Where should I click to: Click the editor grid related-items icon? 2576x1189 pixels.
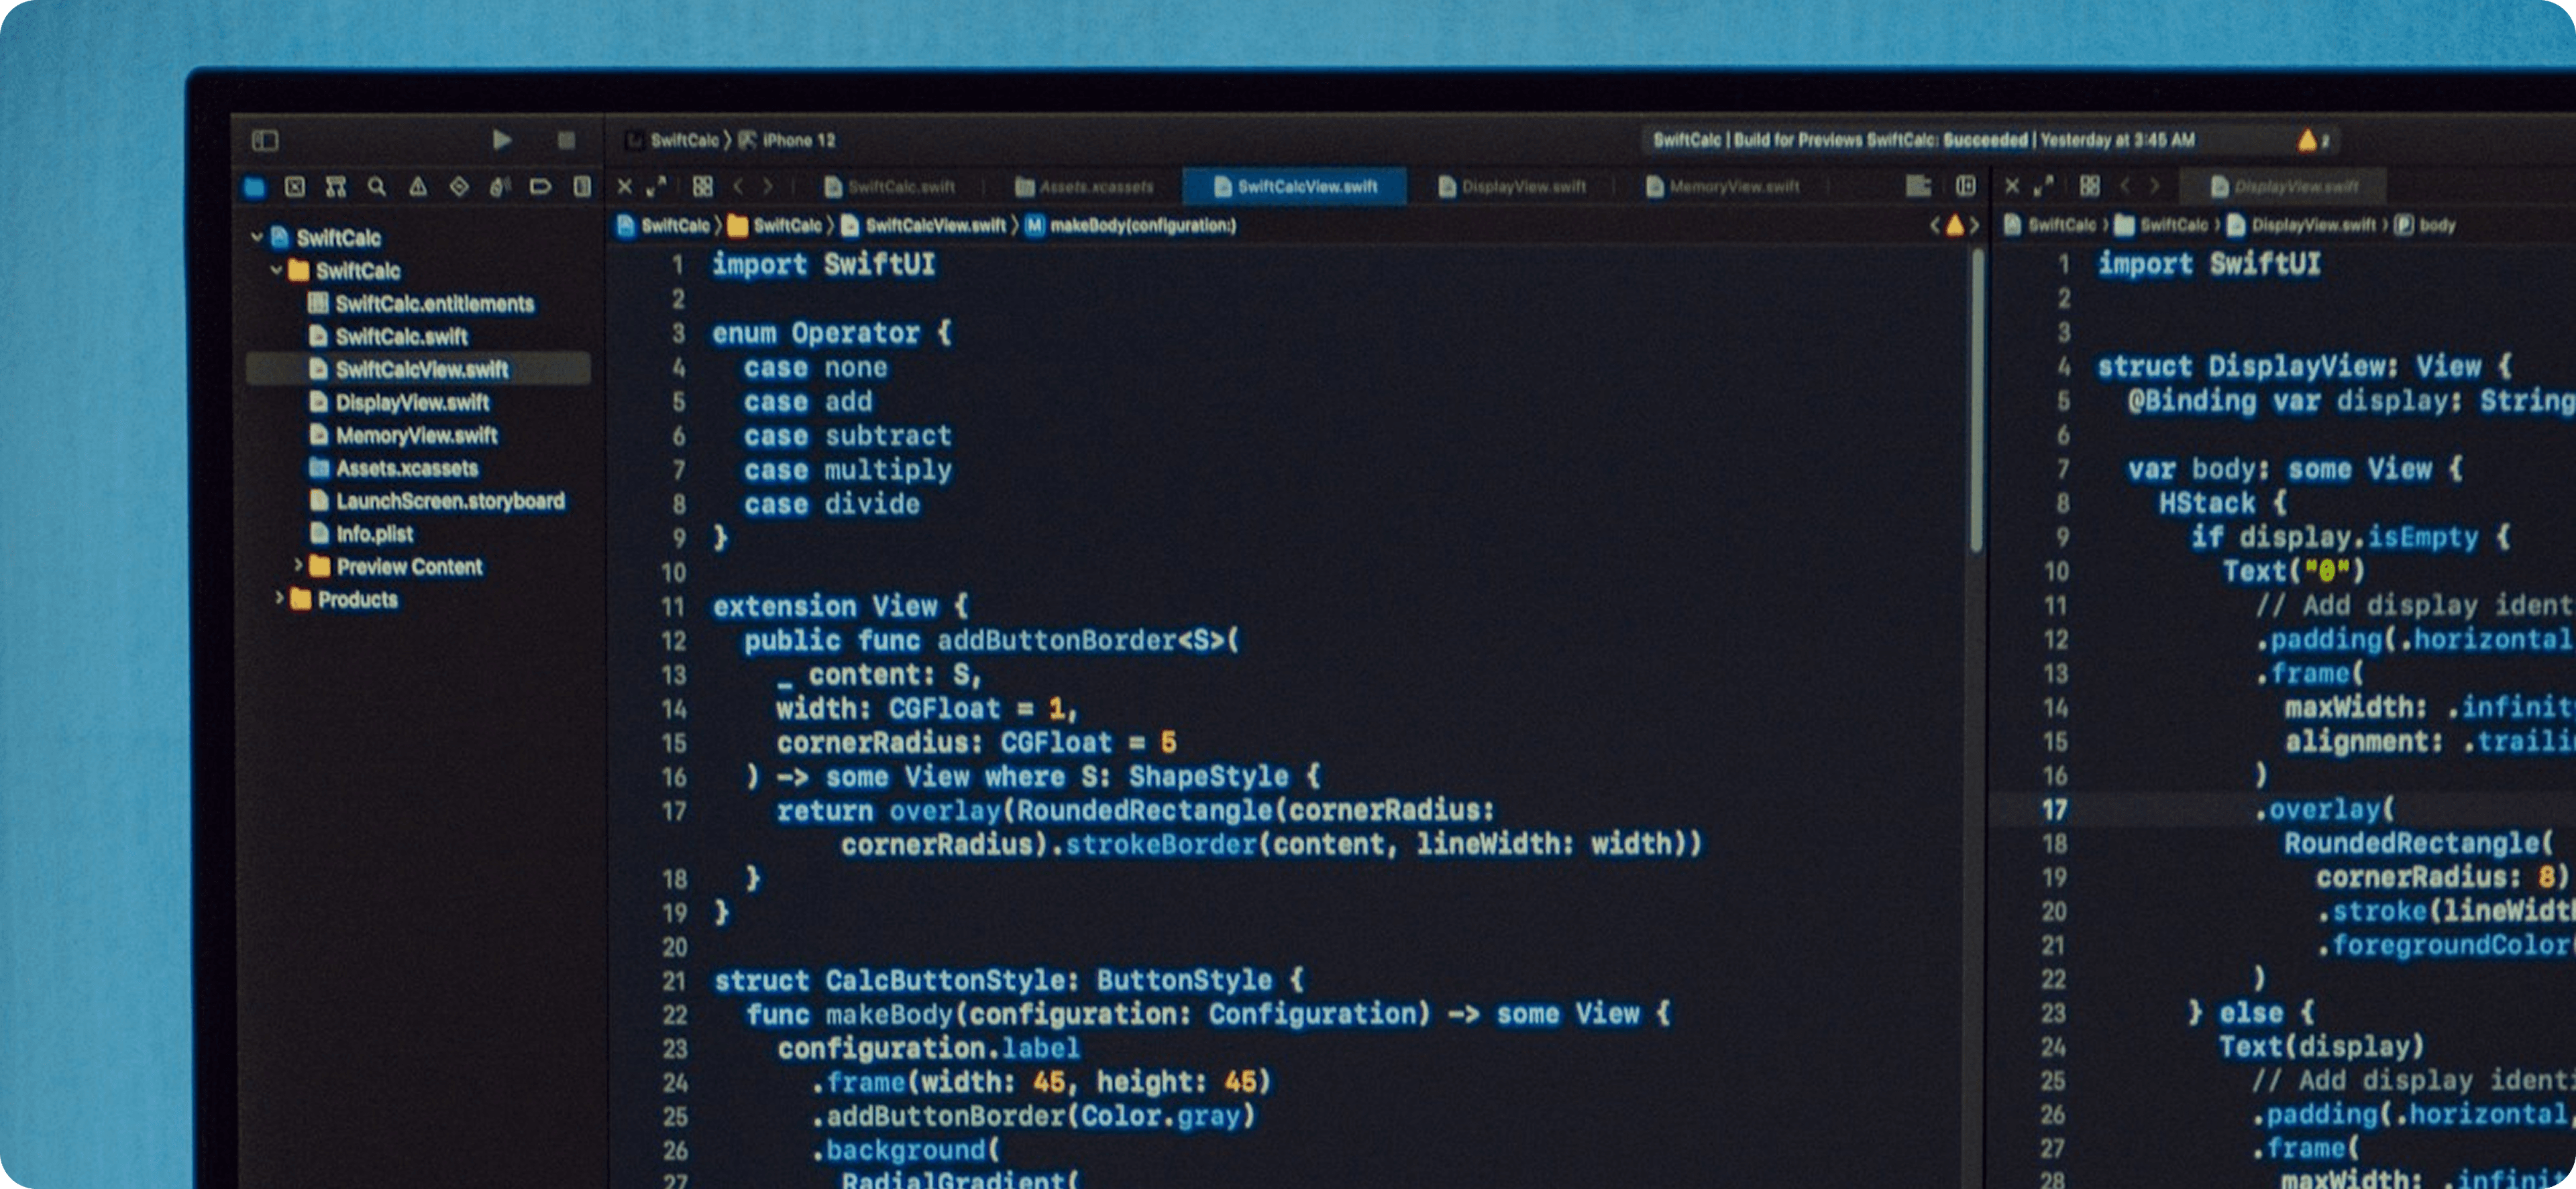pyautogui.click(x=703, y=187)
